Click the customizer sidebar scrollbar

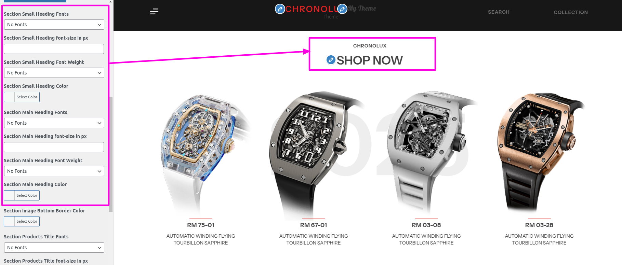click(x=111, y=154)
